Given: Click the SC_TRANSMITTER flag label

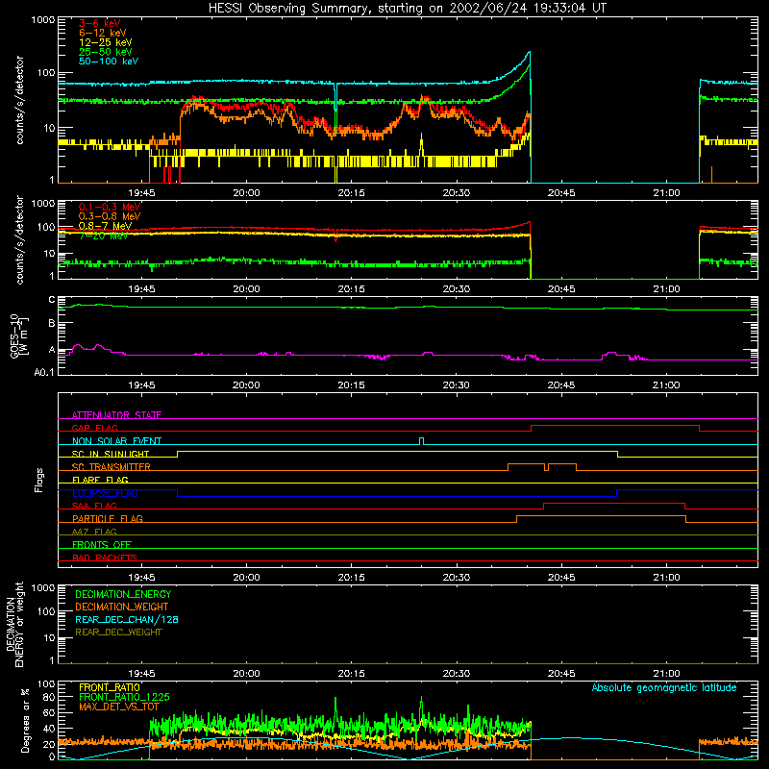Looking at the screenshot, I should coord(112,467).
